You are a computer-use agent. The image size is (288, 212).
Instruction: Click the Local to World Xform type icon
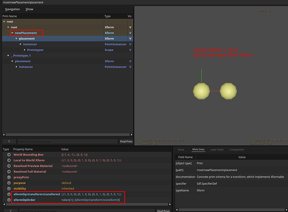click(x=9, y=160)
